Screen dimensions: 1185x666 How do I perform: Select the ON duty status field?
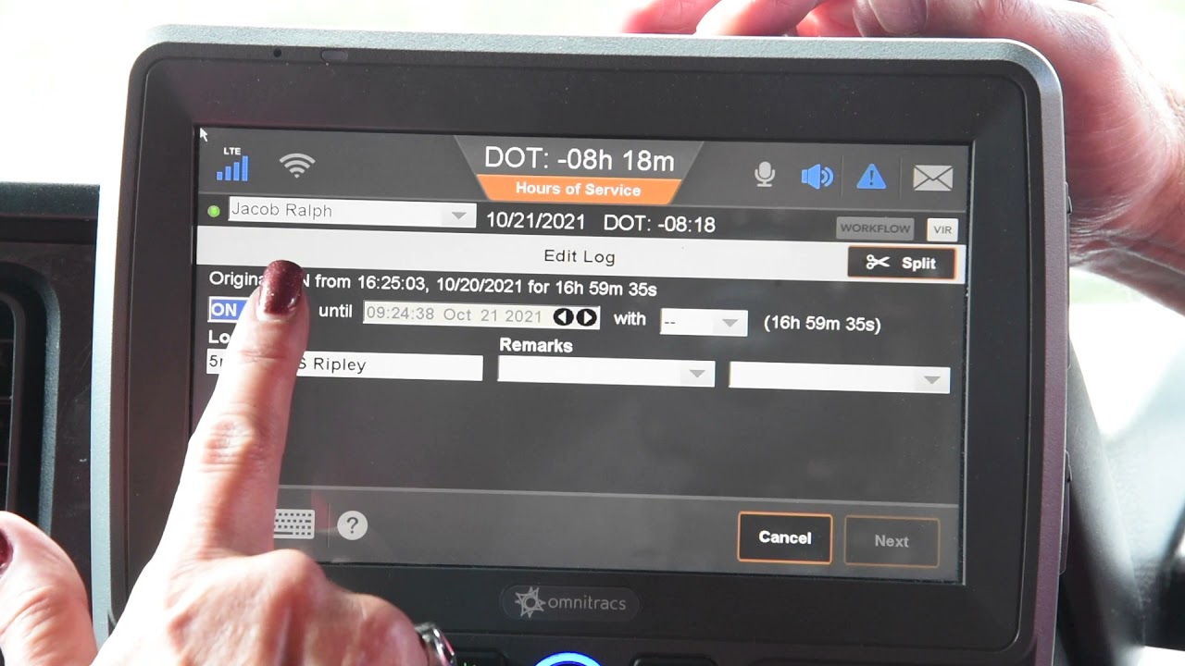coord(227,309)
